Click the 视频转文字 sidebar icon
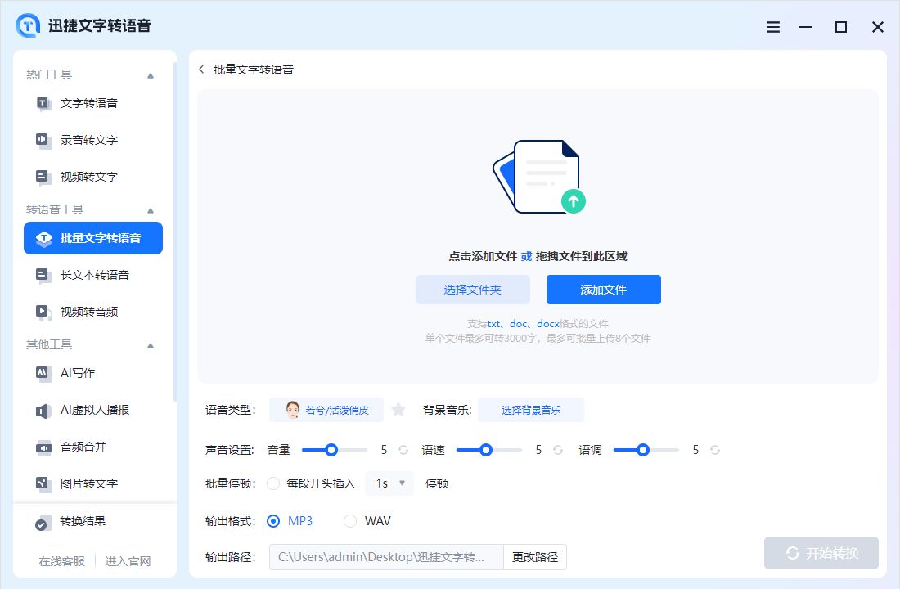Viewport: 900px width, 589px height. pyautogui.click(x=43, y=177)
